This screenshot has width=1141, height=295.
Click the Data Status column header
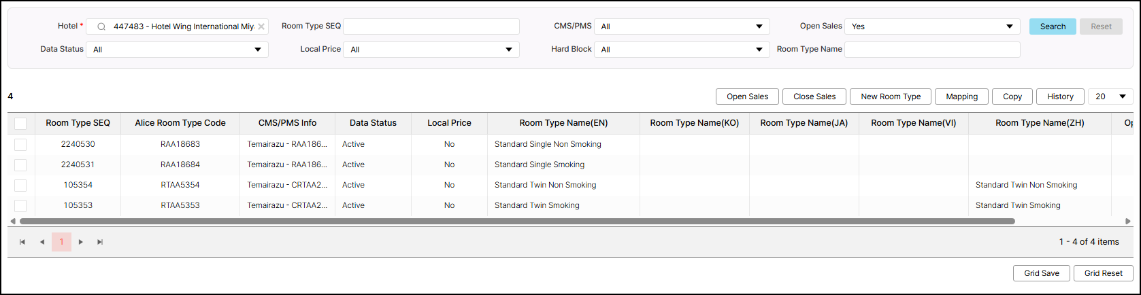(x=373, y=123)
